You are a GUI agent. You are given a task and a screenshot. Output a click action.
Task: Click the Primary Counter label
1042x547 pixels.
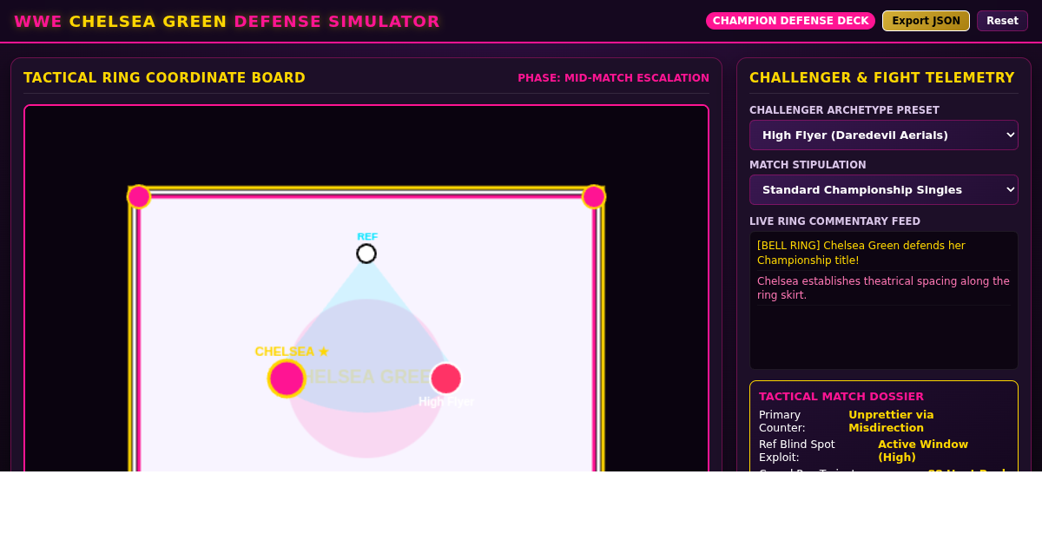pos(782,421)
